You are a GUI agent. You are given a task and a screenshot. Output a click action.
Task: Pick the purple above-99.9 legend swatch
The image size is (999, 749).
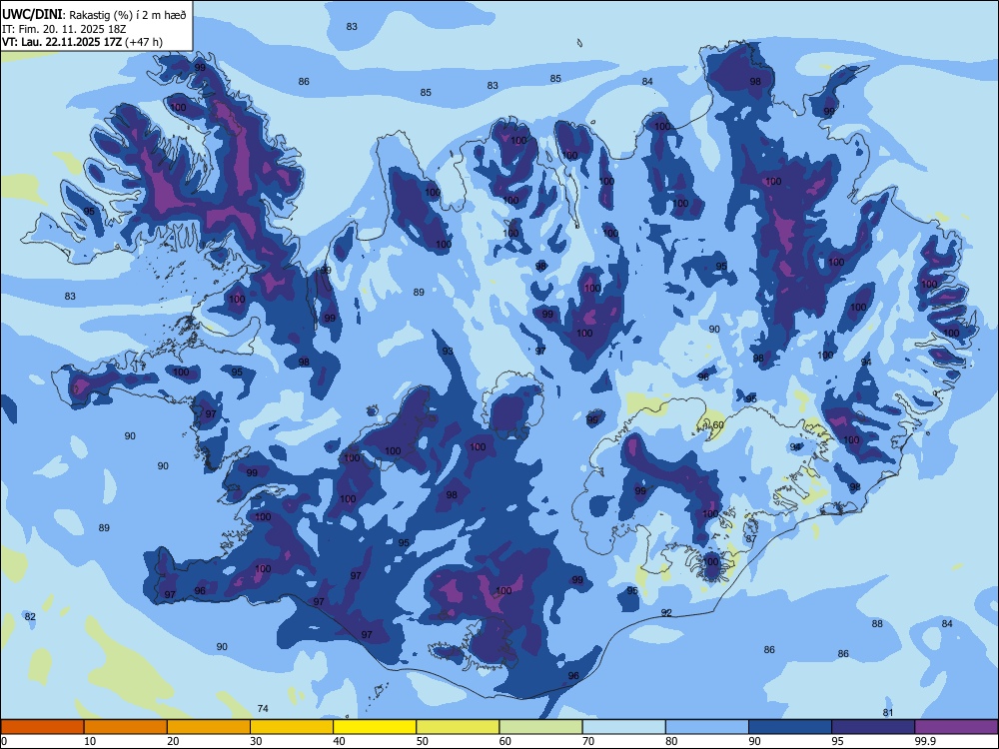point(956,727)
